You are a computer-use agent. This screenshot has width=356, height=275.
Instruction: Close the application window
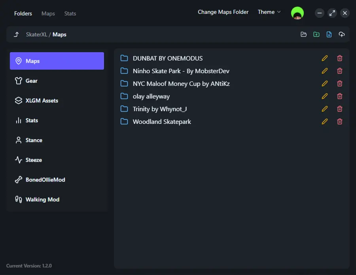click(x=345, y=13)
